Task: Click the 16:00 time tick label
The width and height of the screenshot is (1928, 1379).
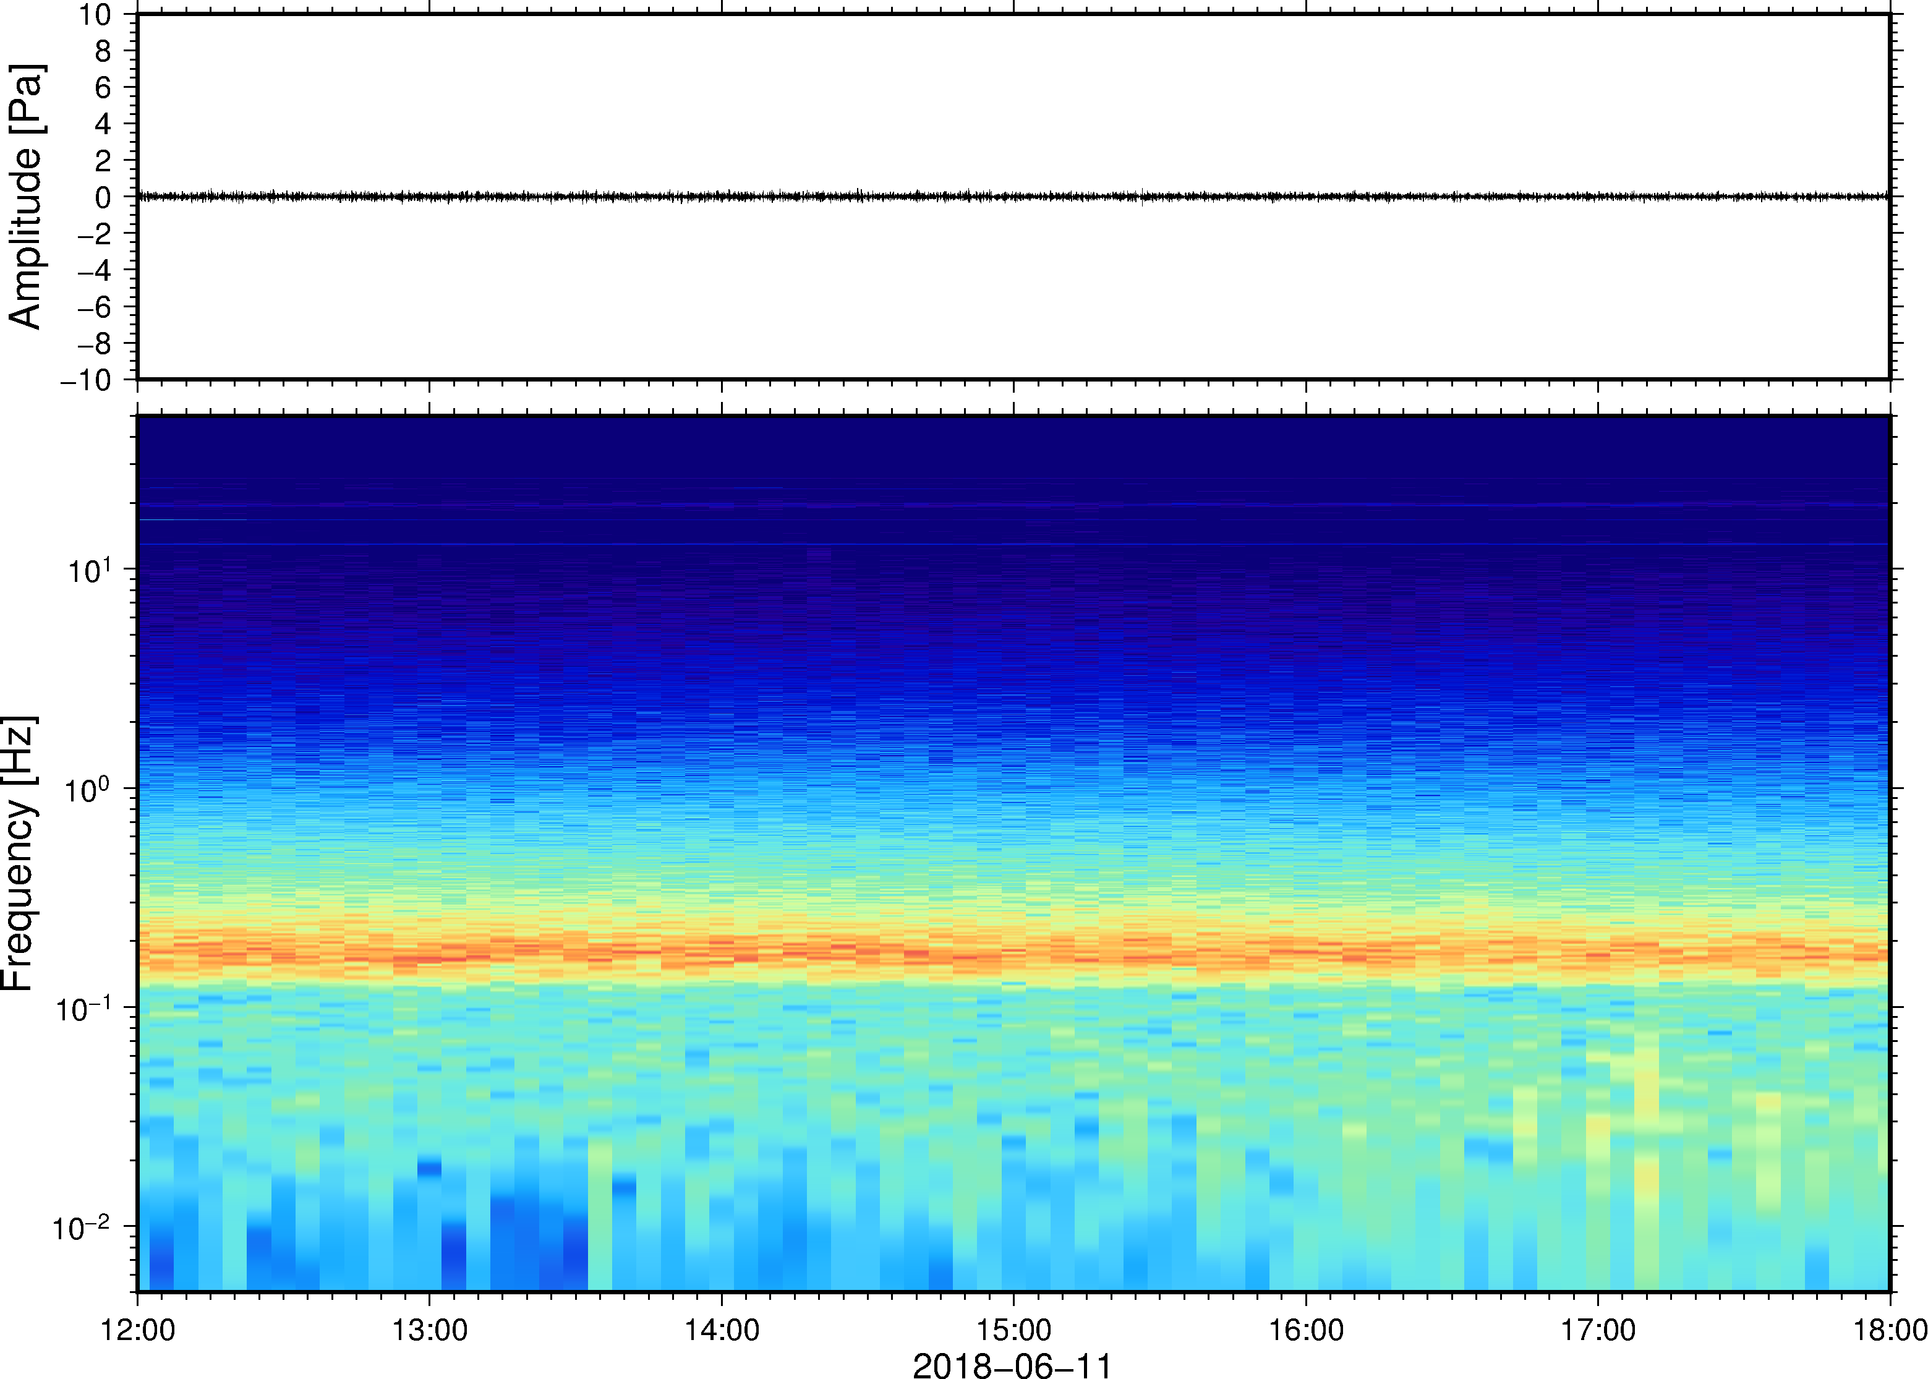Action: point(1306,1330)
